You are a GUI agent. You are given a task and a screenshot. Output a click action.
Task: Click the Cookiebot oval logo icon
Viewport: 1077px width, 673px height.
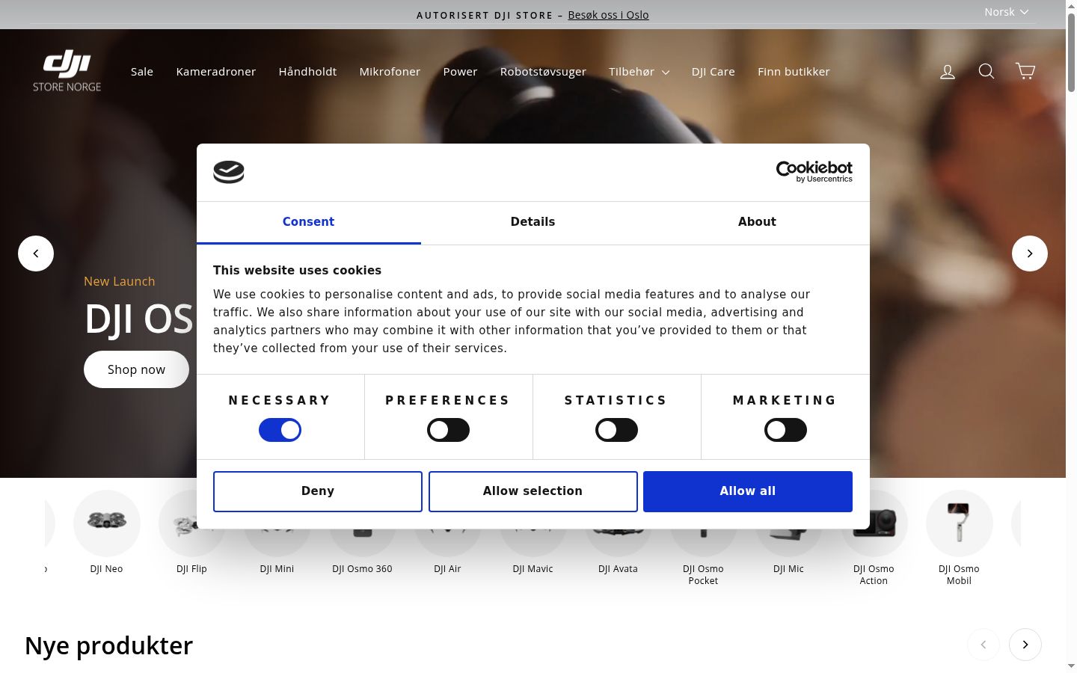coord(229,172)
